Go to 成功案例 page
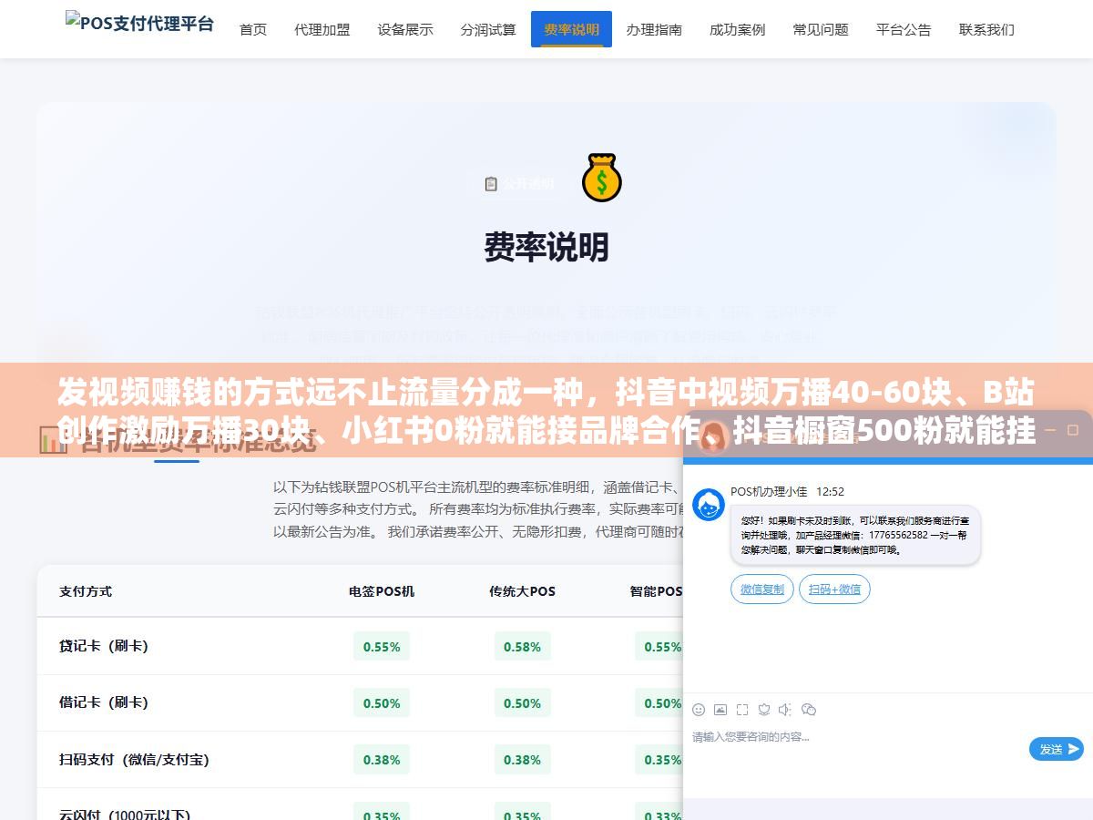Image resolution: width=1093 pixels, height=820 pixels. tap(738, 29)
